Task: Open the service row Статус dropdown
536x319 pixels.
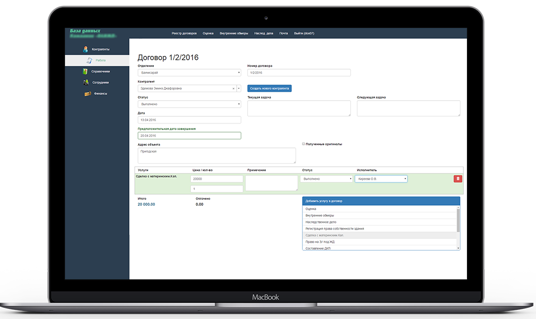Action: 326,179
